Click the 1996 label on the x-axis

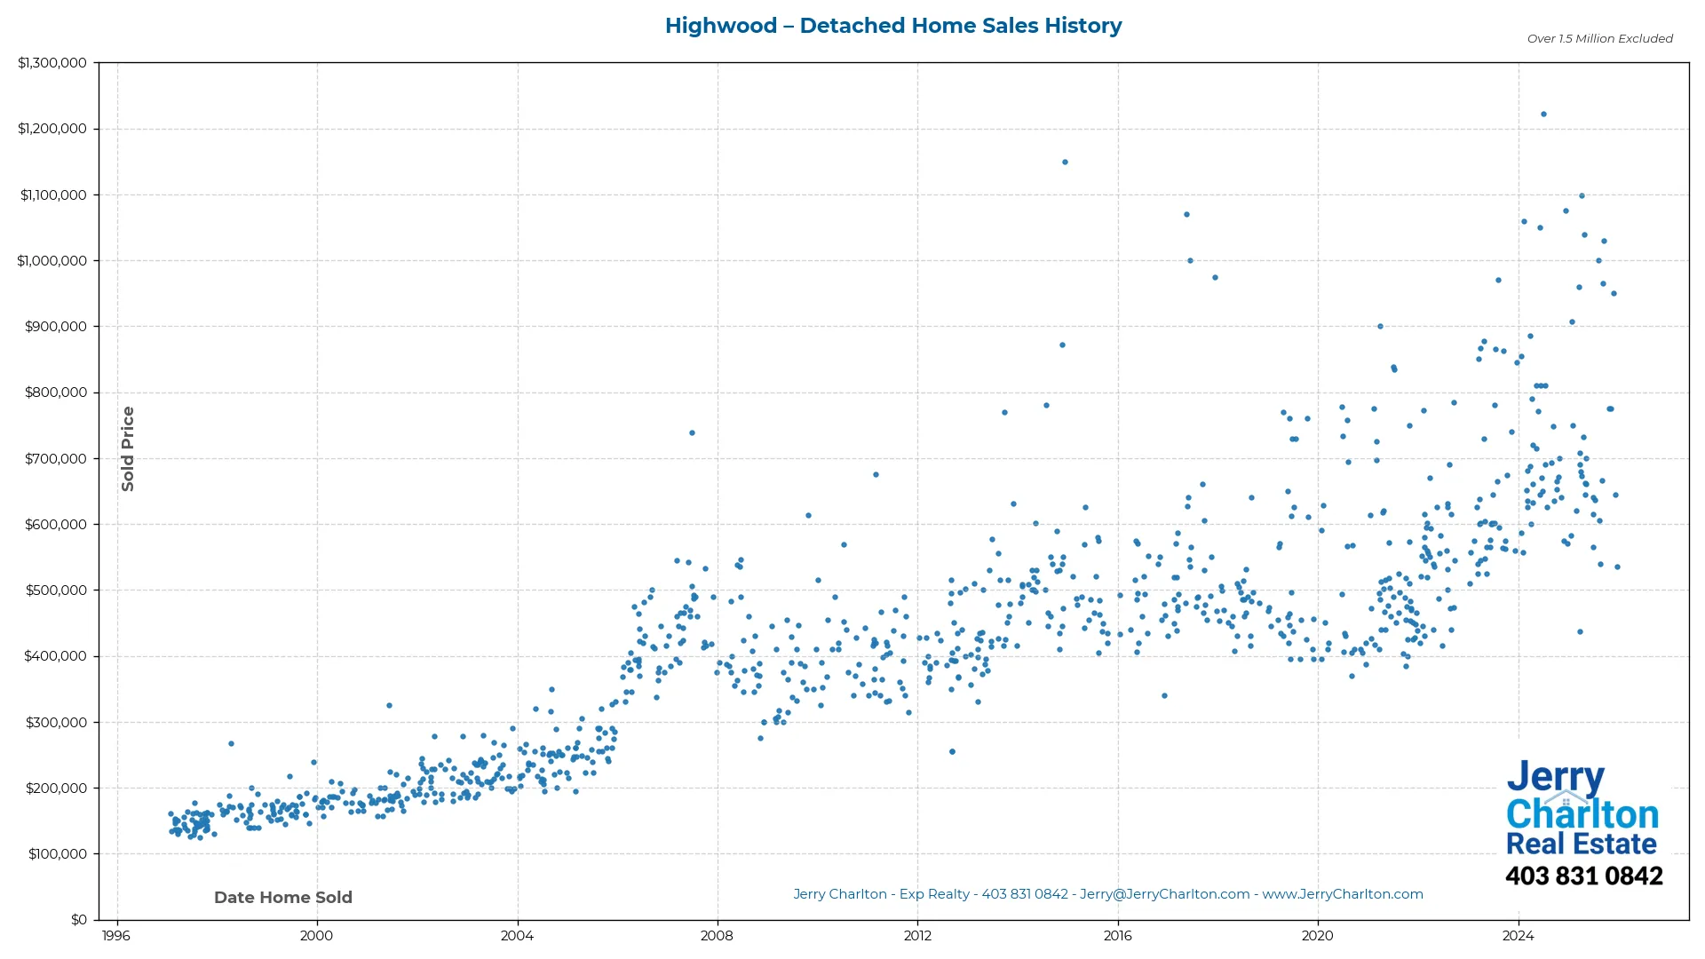coord(116,936)
